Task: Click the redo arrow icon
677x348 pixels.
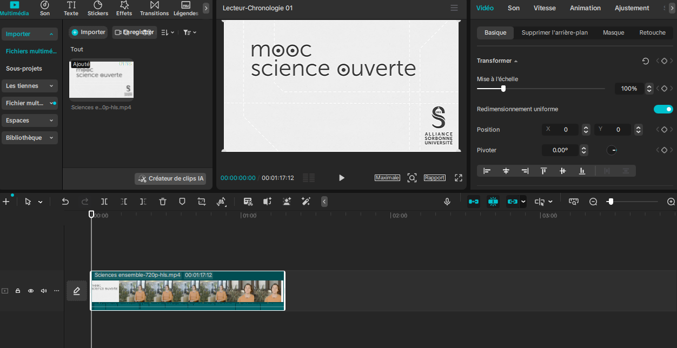Action: pos(85,202)
